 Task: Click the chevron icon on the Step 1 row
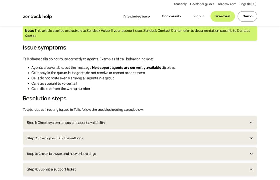[x=251, y=123]
